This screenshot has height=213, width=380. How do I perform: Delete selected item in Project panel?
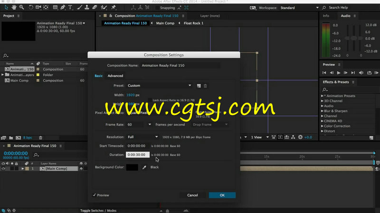coord(41,137)
